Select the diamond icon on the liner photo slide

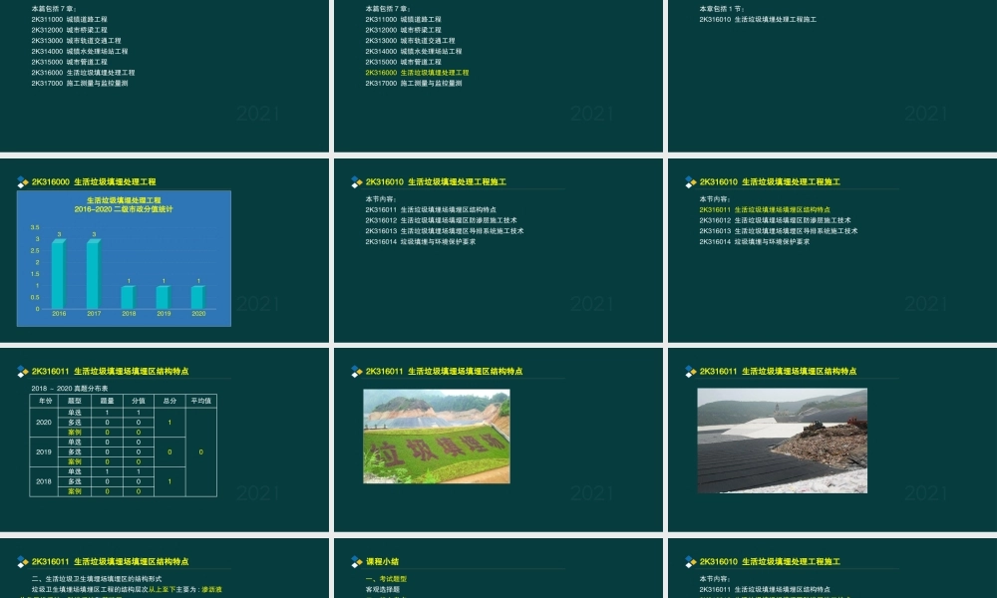coord(691,372)
